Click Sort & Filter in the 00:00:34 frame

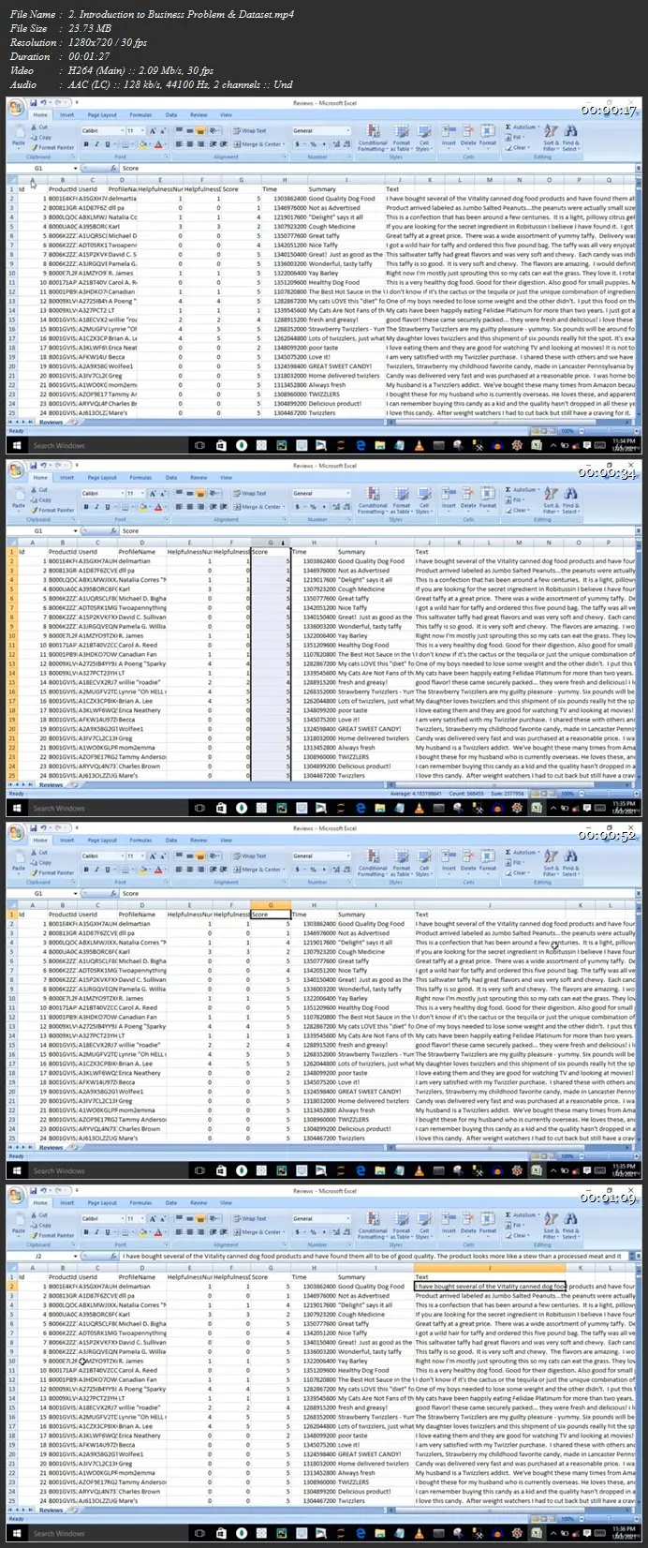point(550,501)
